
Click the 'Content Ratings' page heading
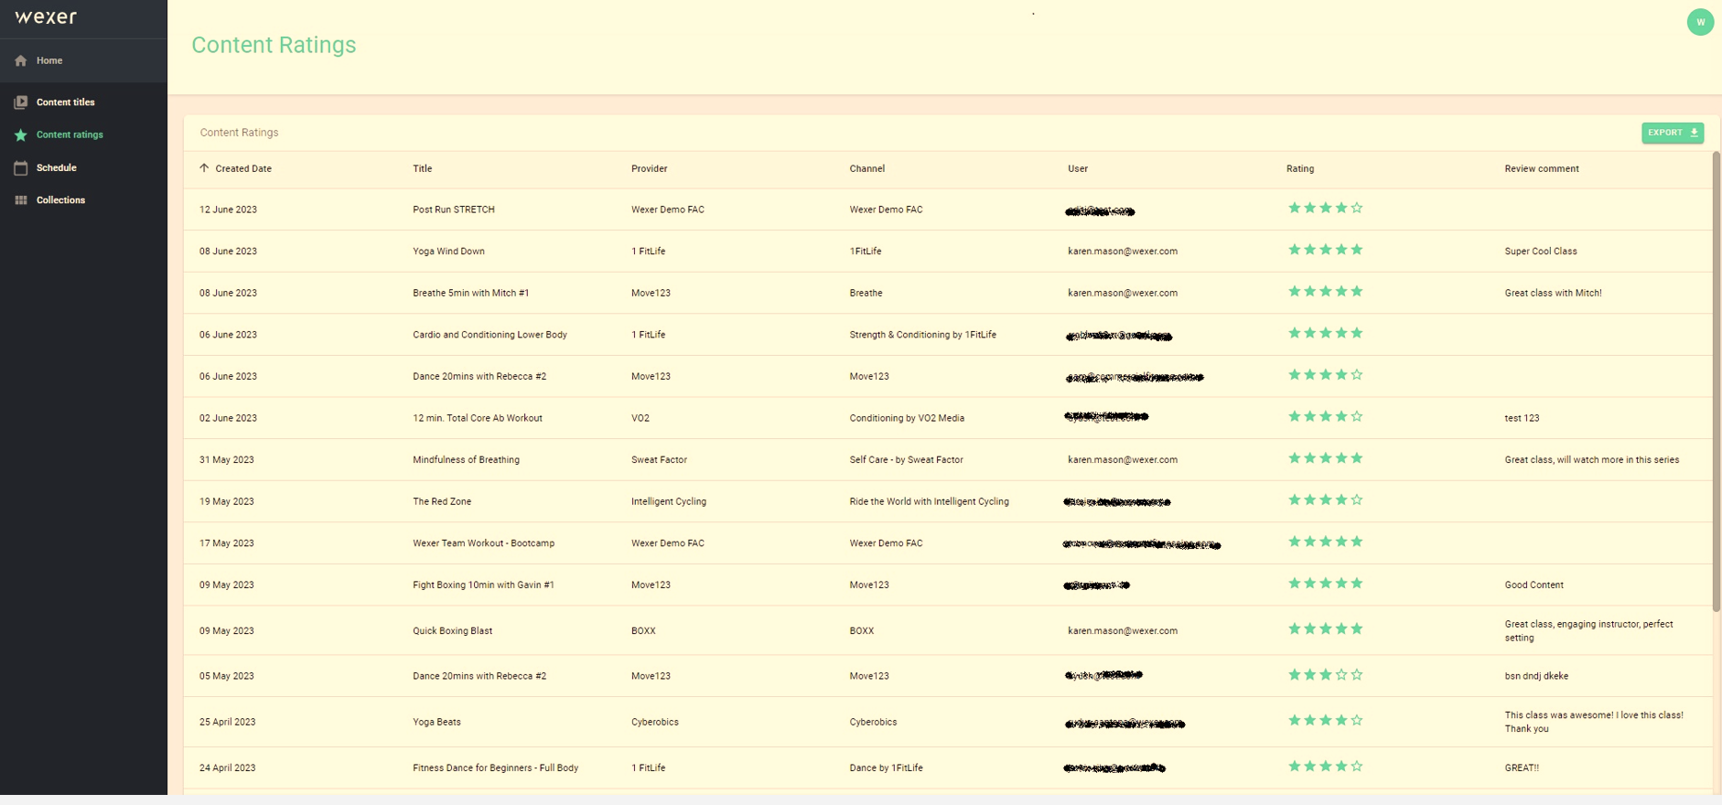[274, 45]
